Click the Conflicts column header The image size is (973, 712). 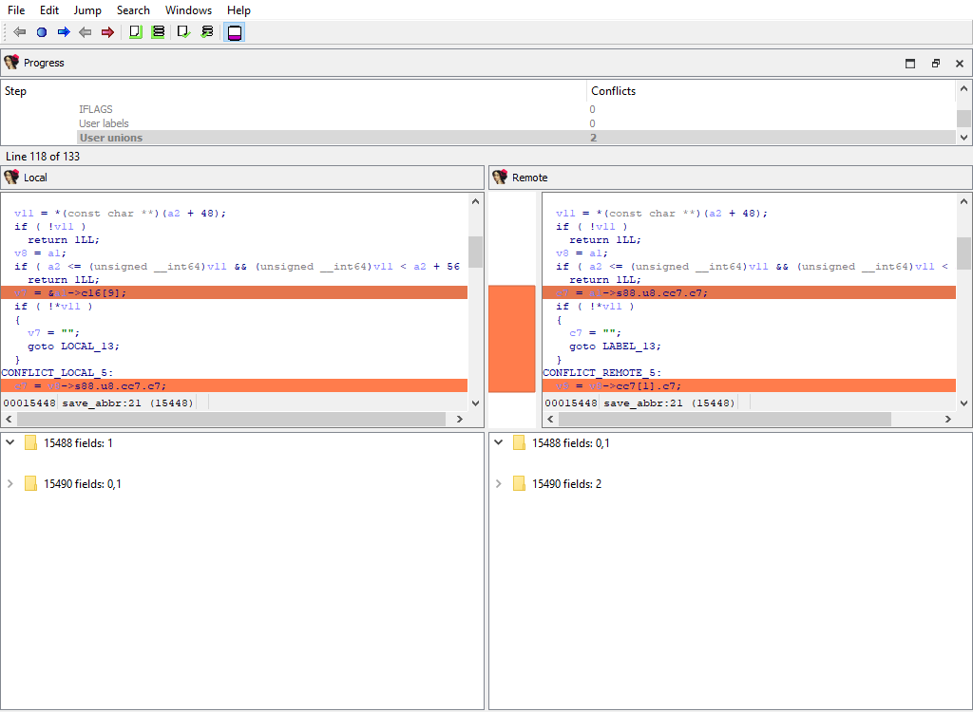coord(613,91)
